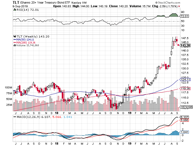This screenshot has width=193, height=146.
Task: Click the RSI(14) indicator icon
Action: click(15, 10)
